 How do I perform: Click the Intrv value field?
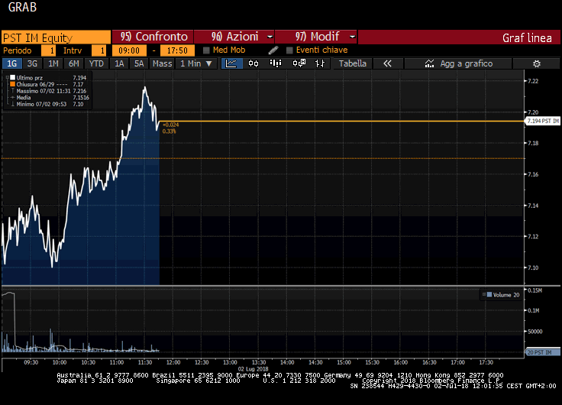click(x=99, y=50)
